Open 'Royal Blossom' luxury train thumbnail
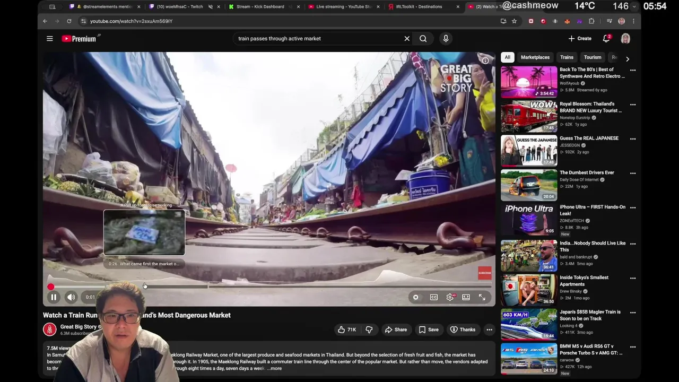 click(x=529, y=116)
